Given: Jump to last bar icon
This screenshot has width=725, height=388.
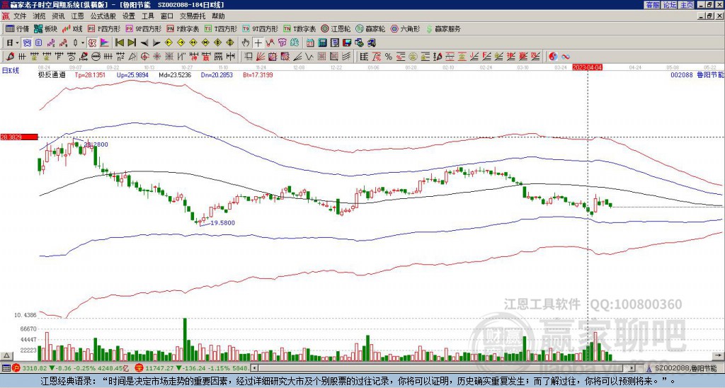Looking at the screenshot, I should point(132,43).
